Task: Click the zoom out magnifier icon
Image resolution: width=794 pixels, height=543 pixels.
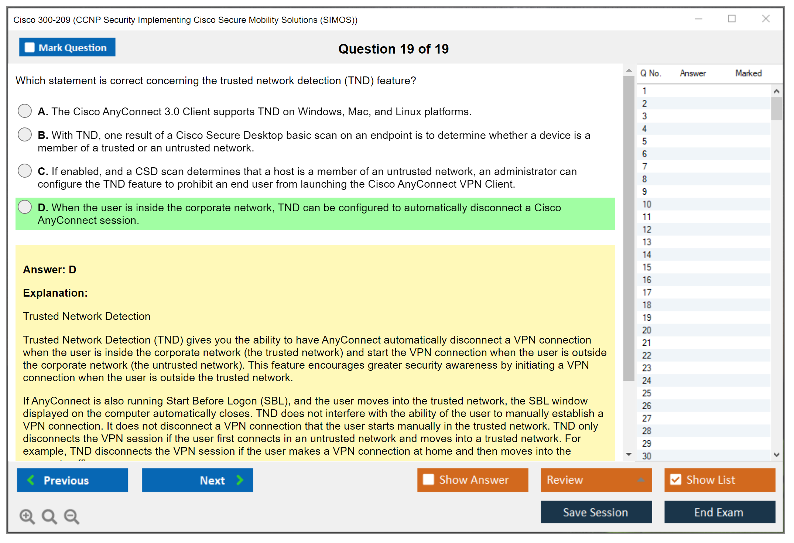Action: (x=71, y=516)
